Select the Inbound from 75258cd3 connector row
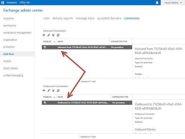This screenshot has width=185, height=139. (x=87, y=47)
